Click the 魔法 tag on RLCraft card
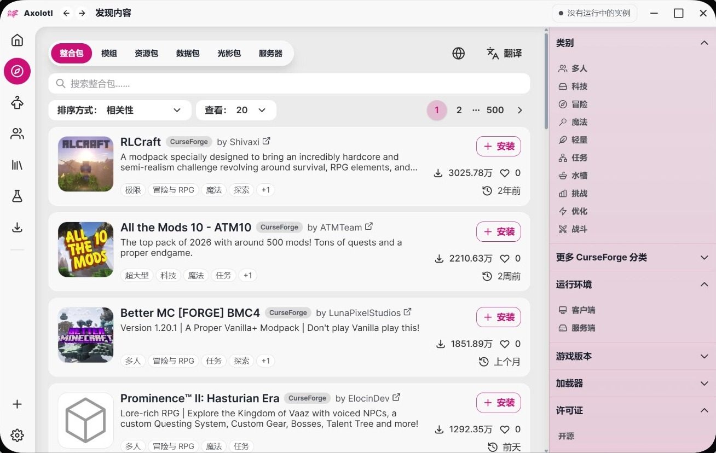The height and width of the screenshot is (453, 716). point(214,190)
